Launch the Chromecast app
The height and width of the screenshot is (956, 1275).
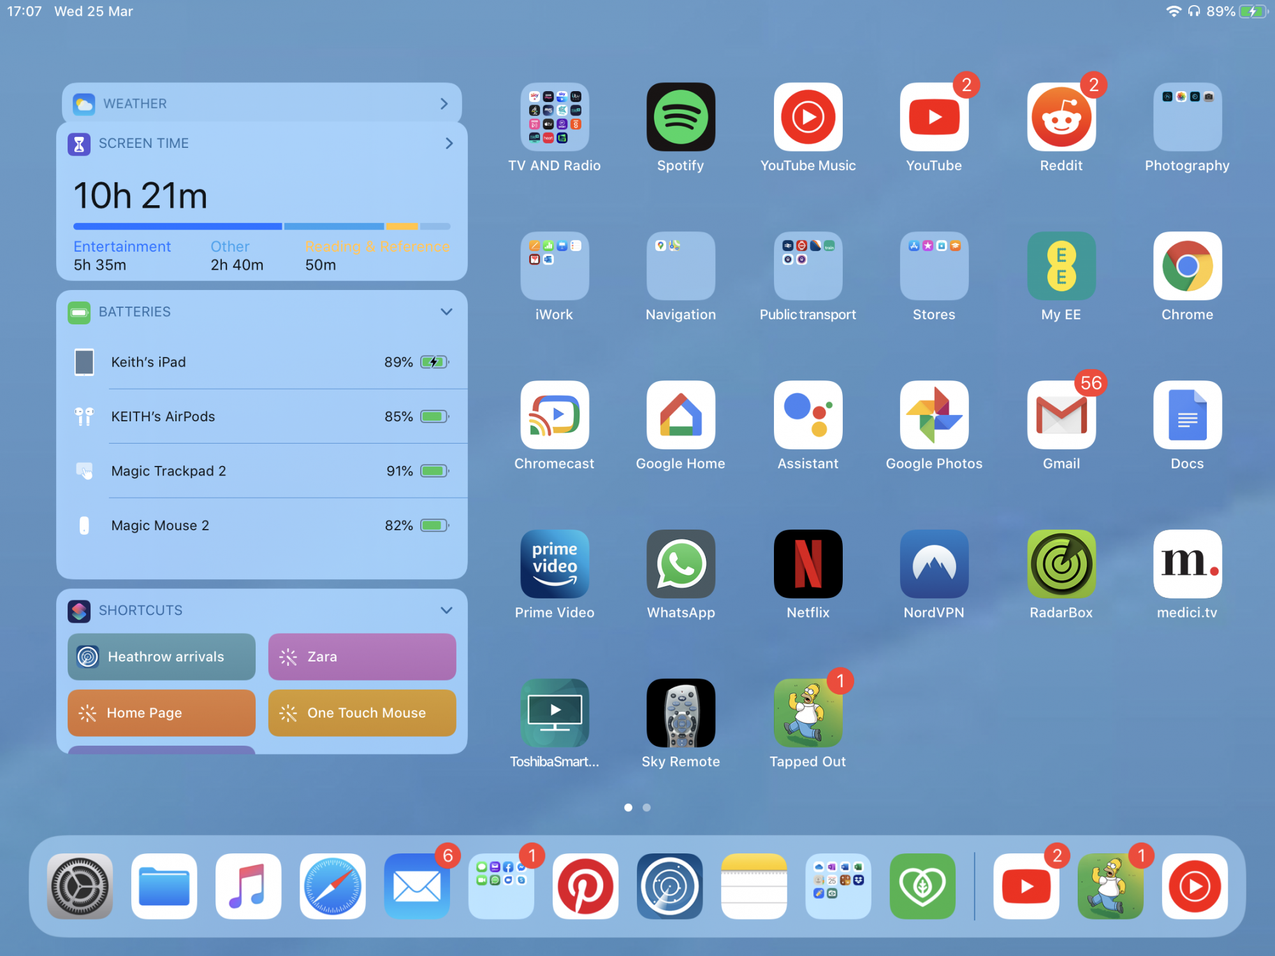click(x=554, y=415)
